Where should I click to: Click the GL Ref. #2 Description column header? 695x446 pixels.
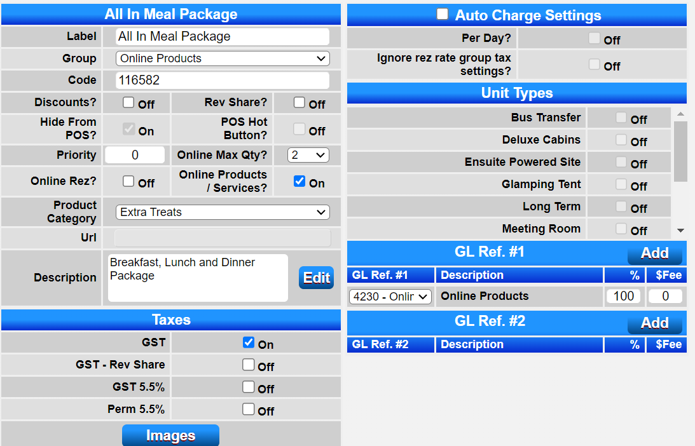pos(520,344)
